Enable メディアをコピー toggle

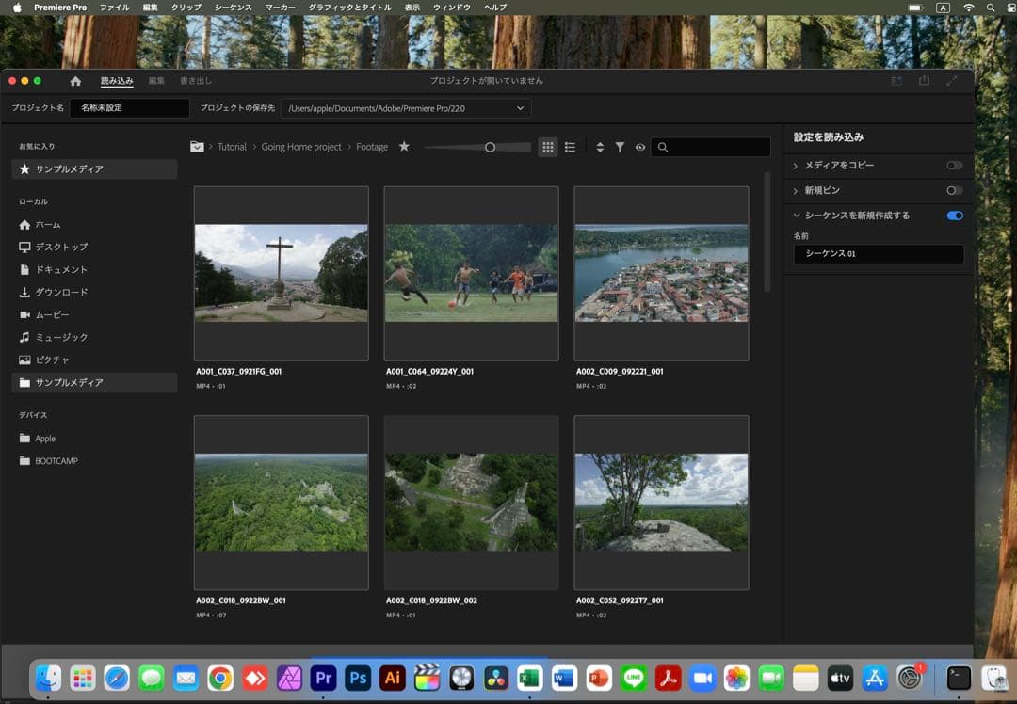(x=954, y=166)
